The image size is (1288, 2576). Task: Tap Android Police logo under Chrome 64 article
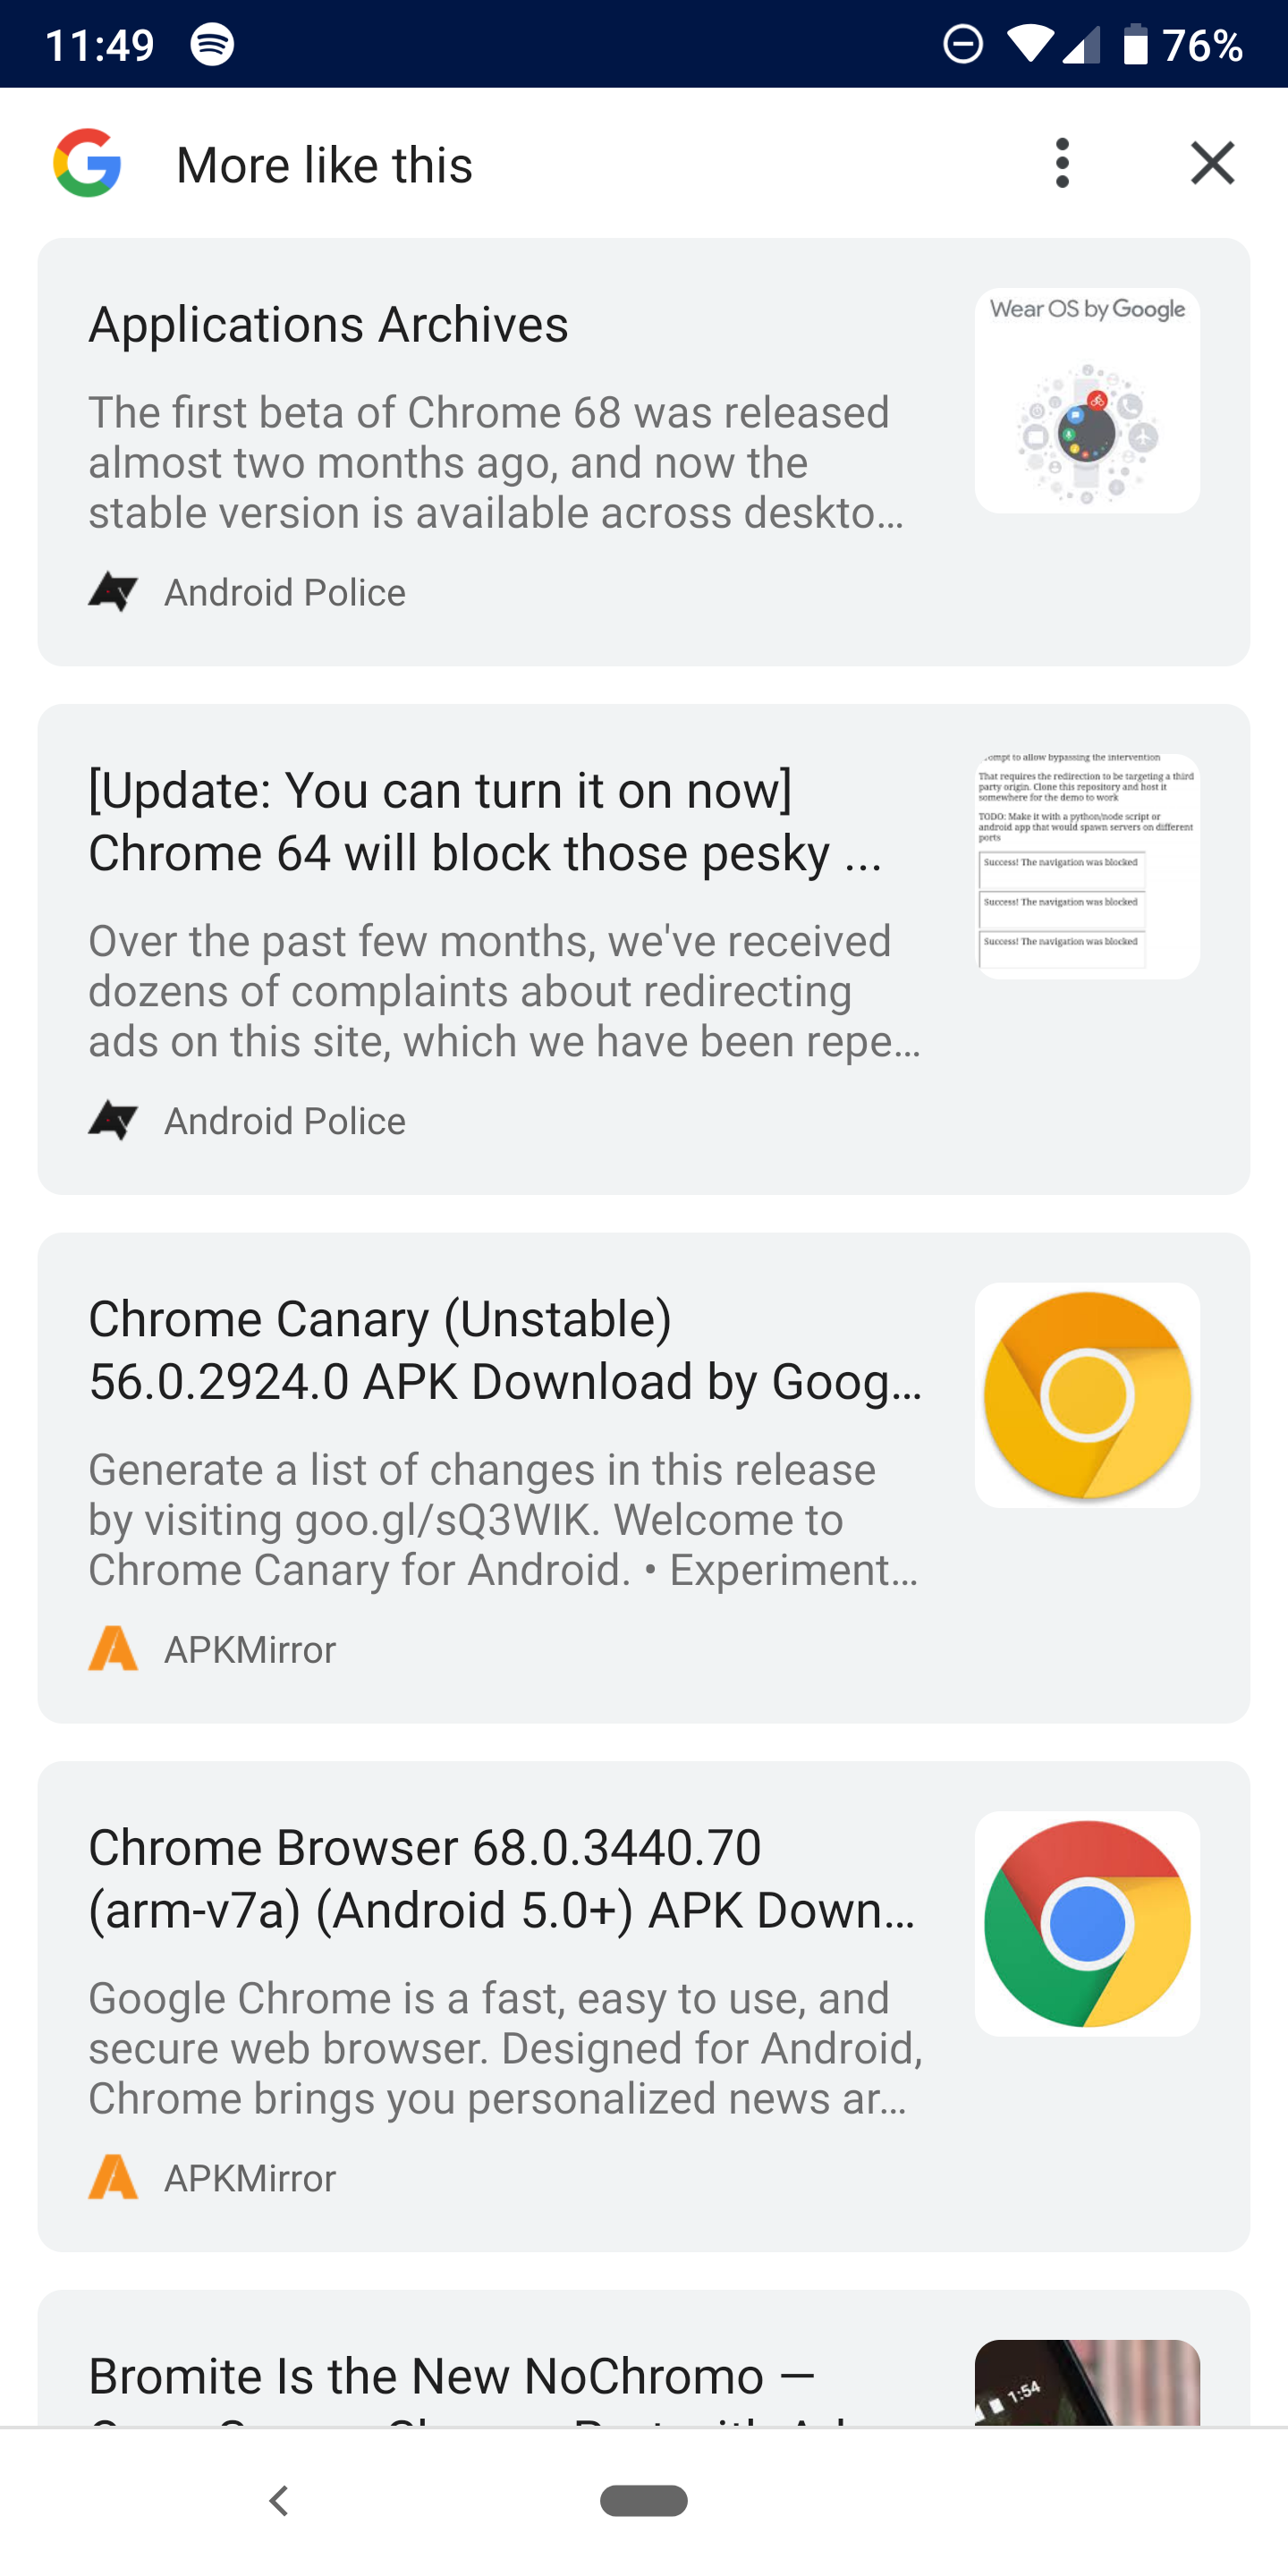click(113, 1121)
